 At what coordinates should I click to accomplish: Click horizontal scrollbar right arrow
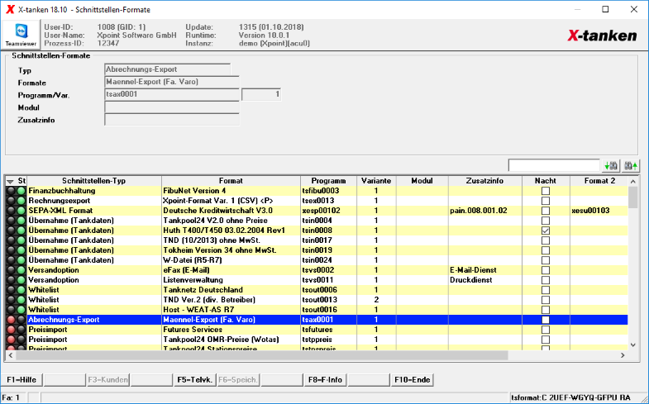[623, 355]
